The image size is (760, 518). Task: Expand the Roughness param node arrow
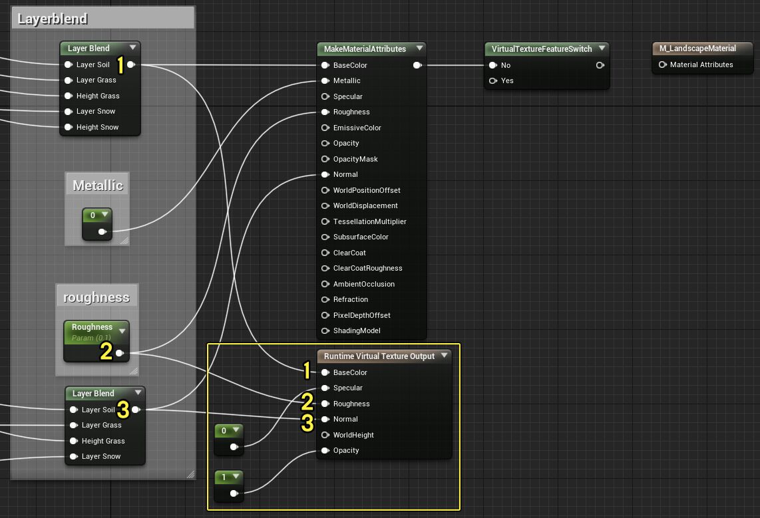[x=122, y=330]
